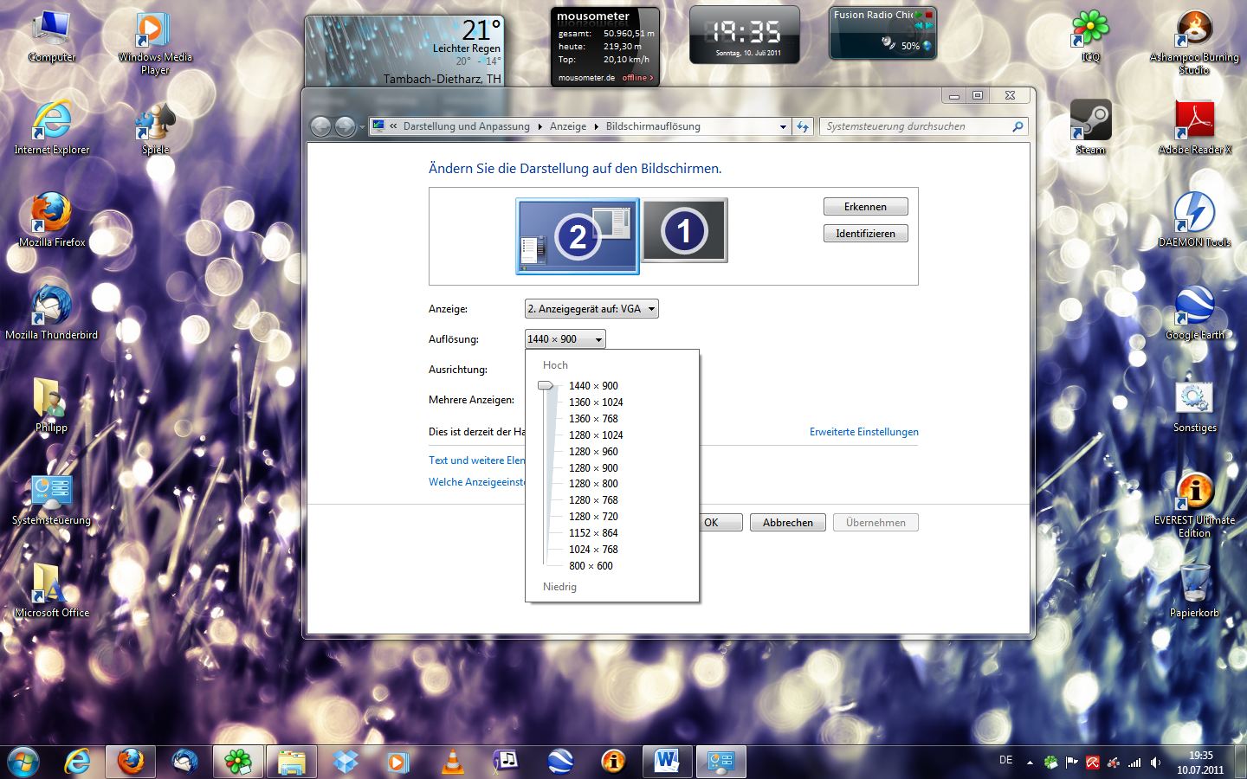
Task: Select monitor 2 thumbnail
Action: [x=578, y=235]
